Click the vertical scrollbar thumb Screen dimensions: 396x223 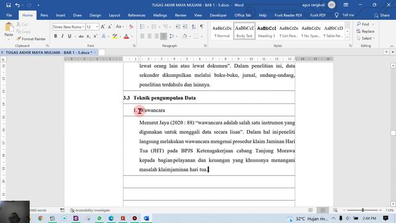393,133
